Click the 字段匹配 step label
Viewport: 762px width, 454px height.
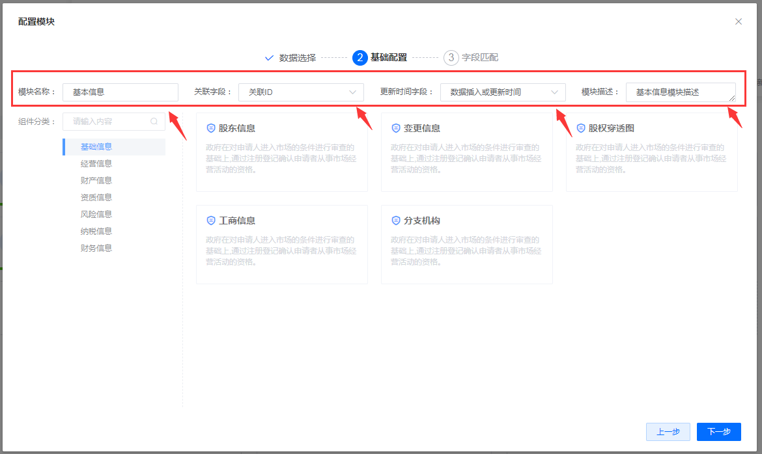click(x=479, y=57)
